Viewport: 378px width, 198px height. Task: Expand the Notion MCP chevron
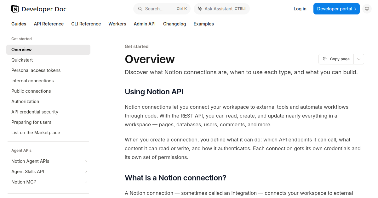[x=86, y=182]
